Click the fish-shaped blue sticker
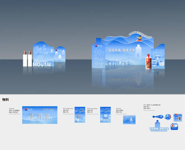This screenshot has height=150, width=185. tap(158, 117)
